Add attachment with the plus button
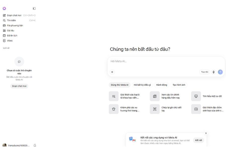Image resolution: width=226 pixels, height=151 pixels. pos(112,72)
